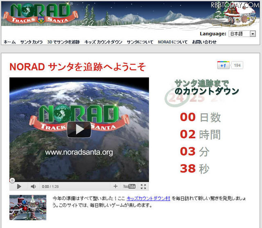Enter fullscreen mode for the video

143,186
